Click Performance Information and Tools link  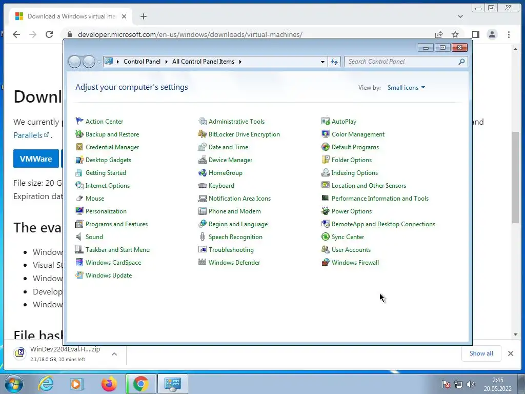point(380,199)
